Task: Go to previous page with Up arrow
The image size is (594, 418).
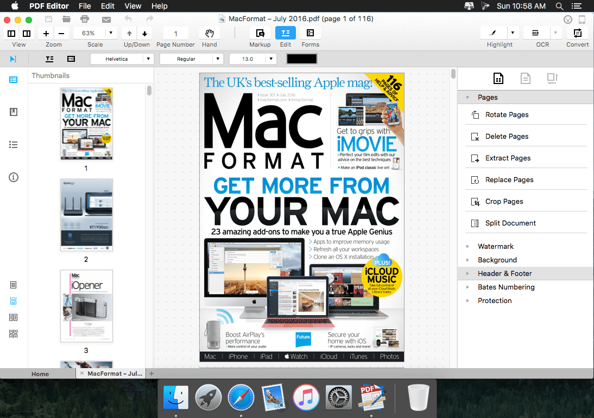Action: pyautogui.click(x=130, y=33)
